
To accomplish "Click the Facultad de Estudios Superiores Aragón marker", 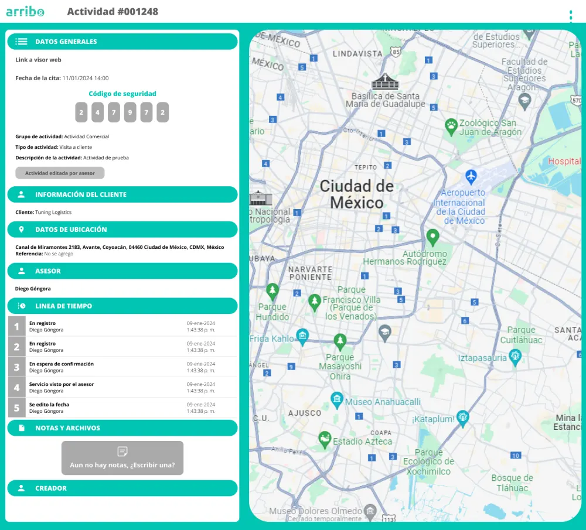I will 524,102.
